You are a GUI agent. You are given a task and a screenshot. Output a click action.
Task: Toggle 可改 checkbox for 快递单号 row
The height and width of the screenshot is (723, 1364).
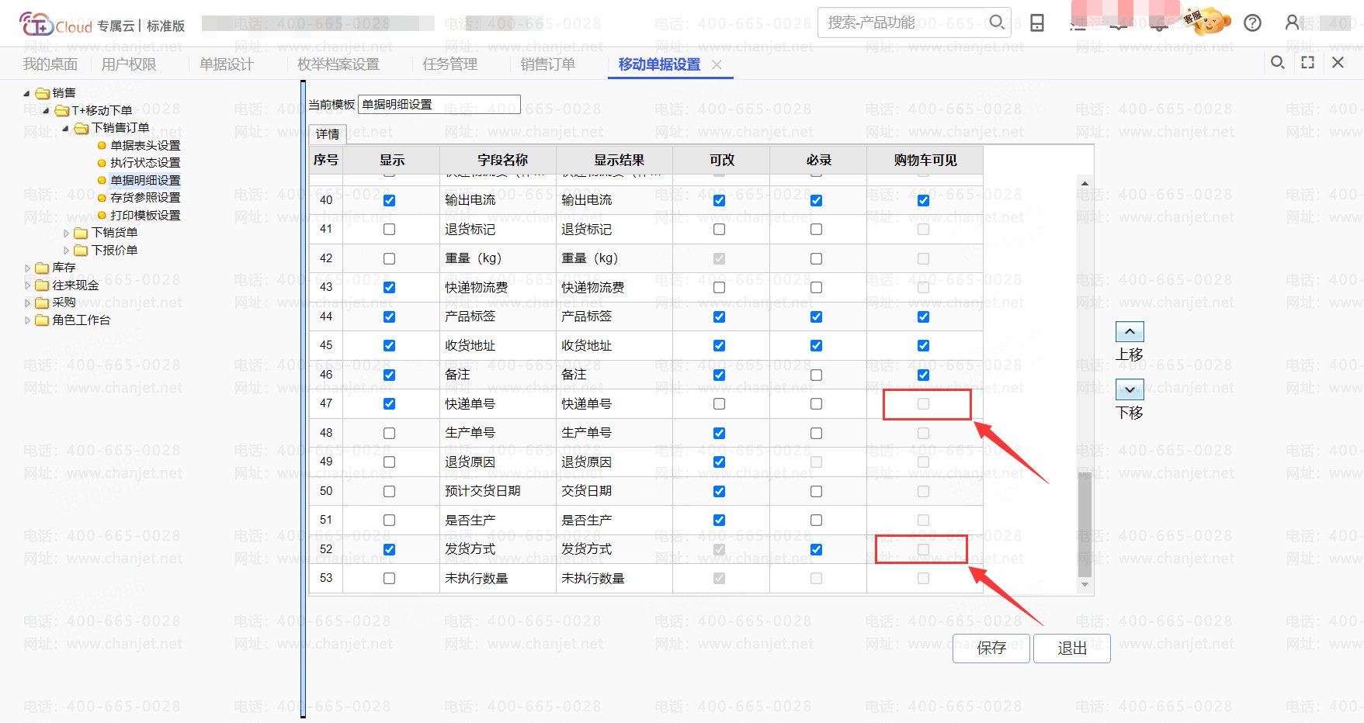tap(719, 404)
